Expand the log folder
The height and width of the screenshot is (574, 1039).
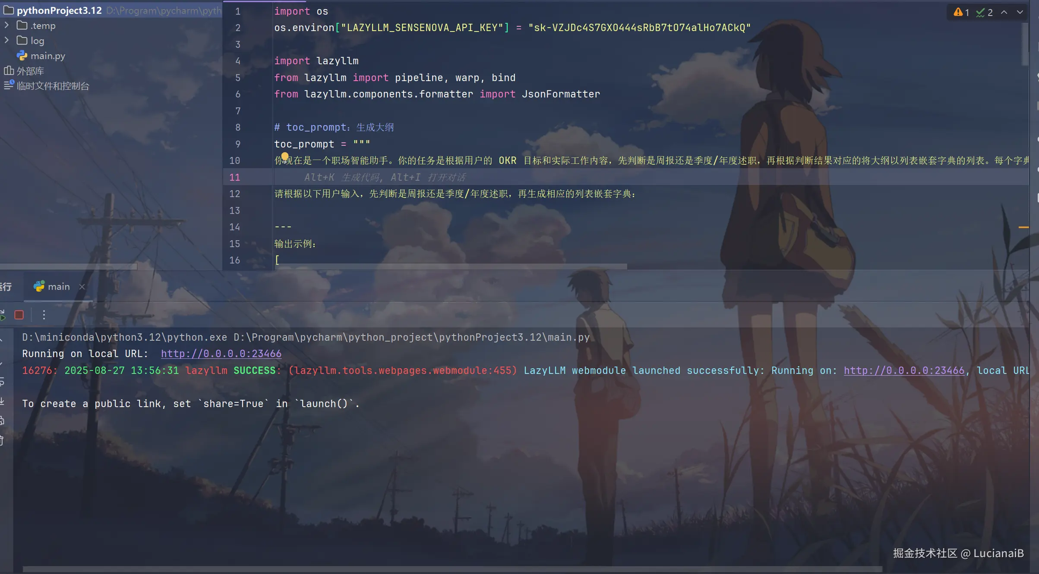pyautogui.click(x=6, y=41)
